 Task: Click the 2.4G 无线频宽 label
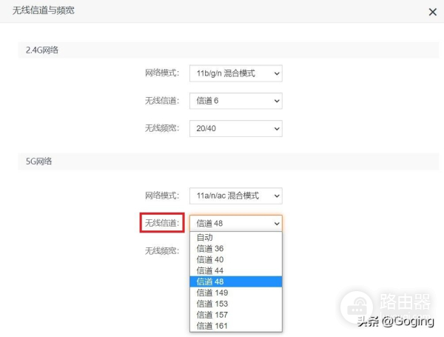(x=162, y=128)
